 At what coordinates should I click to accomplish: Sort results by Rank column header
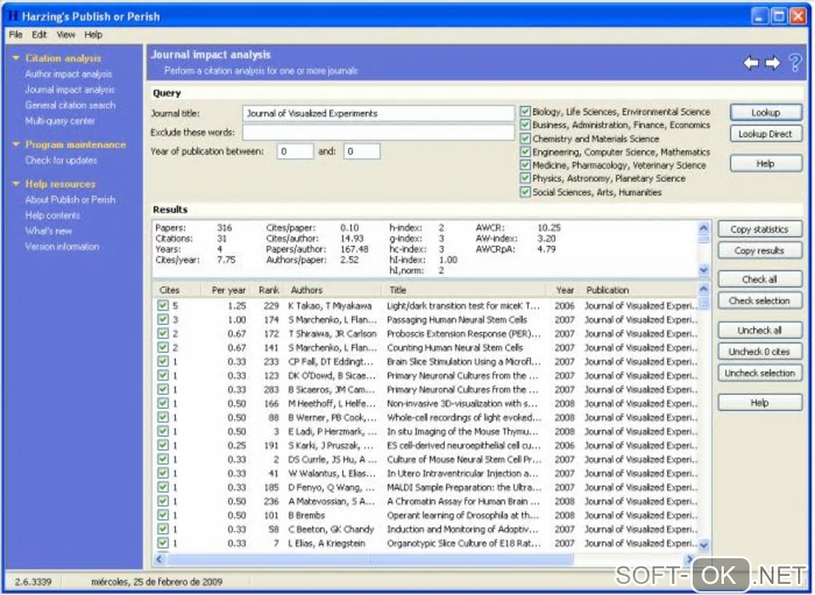point(267,290)
